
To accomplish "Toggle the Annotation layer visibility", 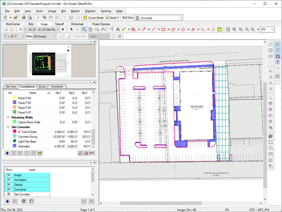I will 9,180.
